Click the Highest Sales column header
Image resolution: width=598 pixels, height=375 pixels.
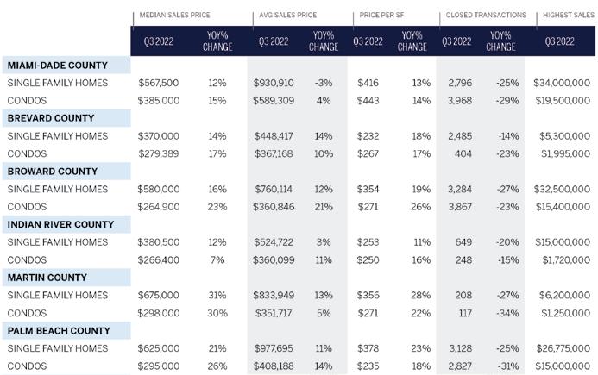click(569, 15)
